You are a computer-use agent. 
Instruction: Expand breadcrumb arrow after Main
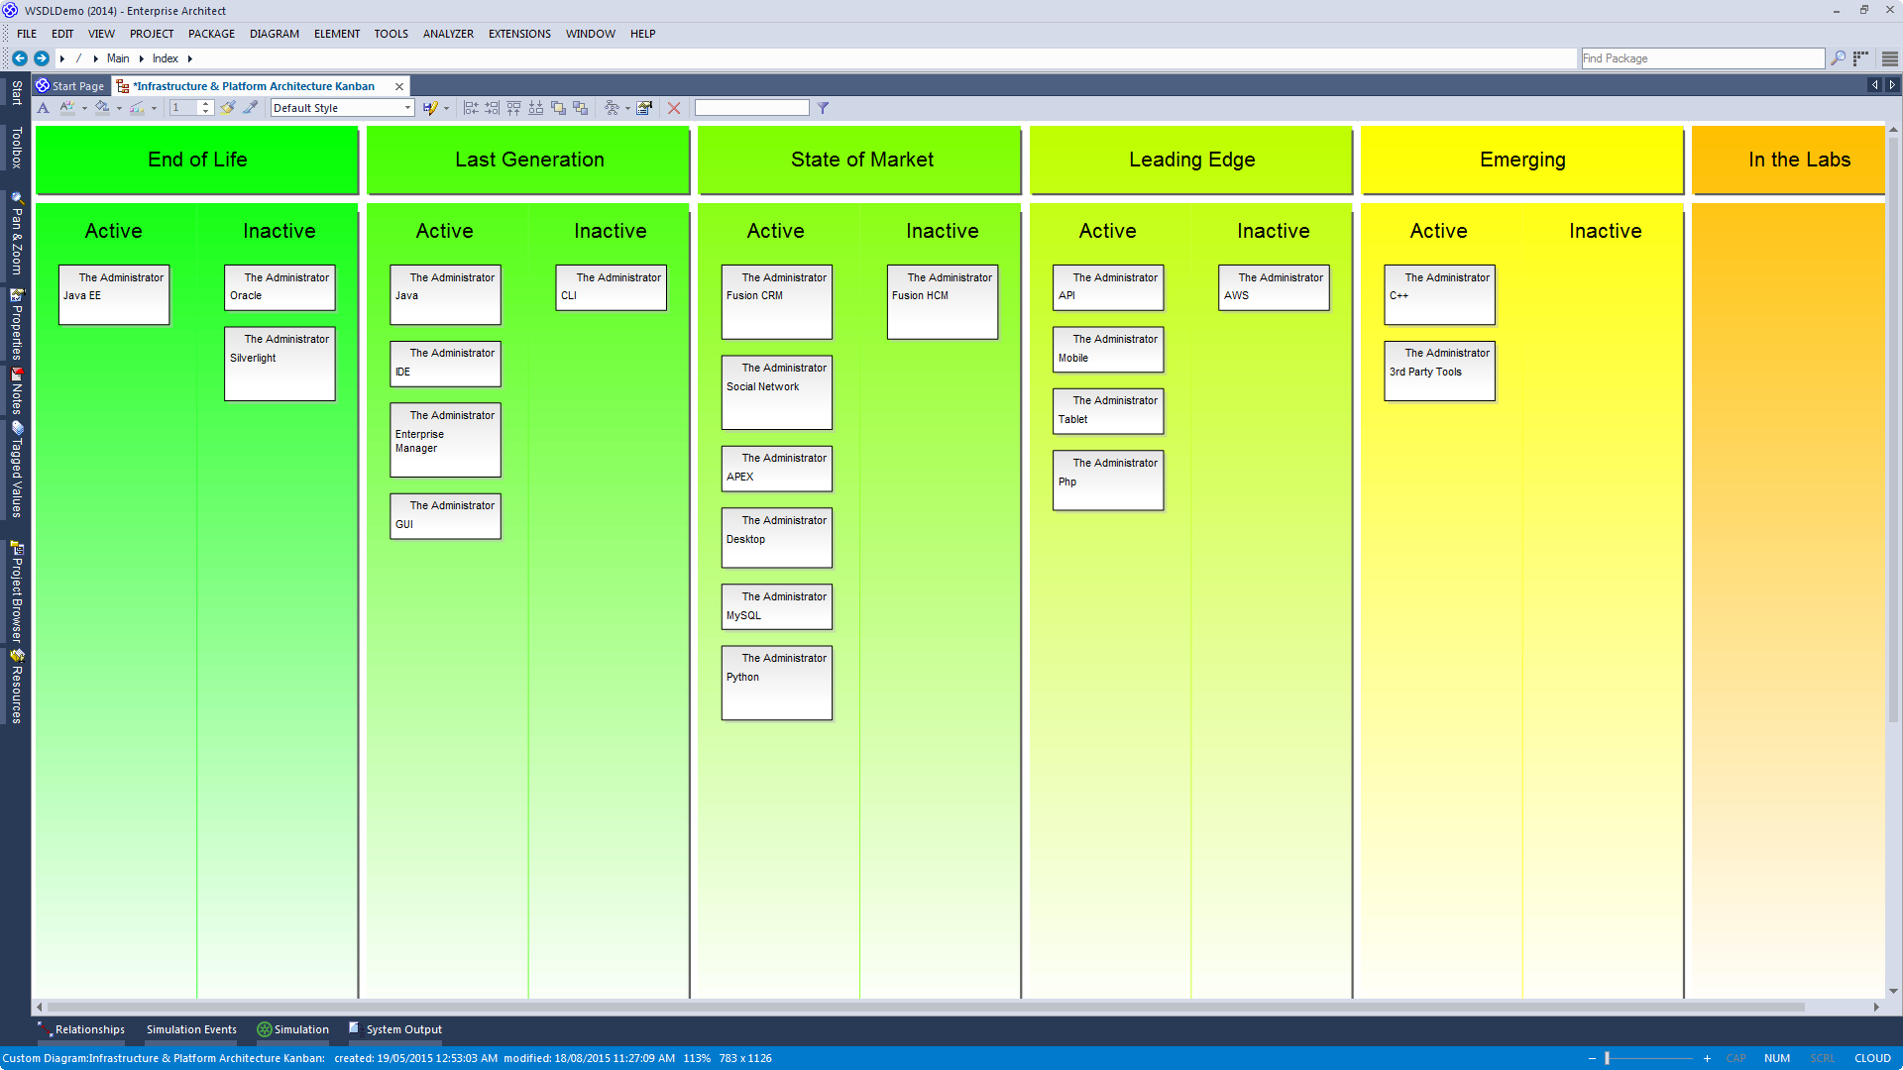click(x=142, y=58)
